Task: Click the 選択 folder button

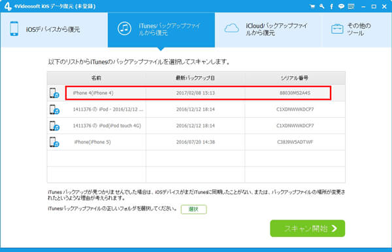Action: 194,210
